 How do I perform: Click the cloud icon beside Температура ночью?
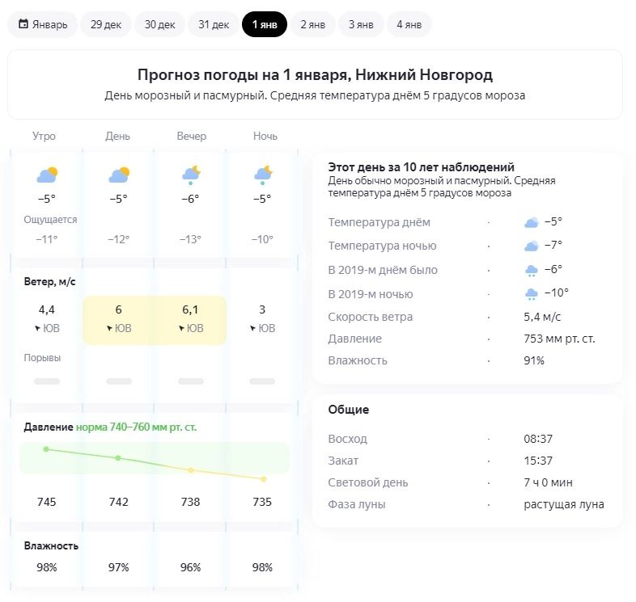pyautogui.click(x=532, y=246)
